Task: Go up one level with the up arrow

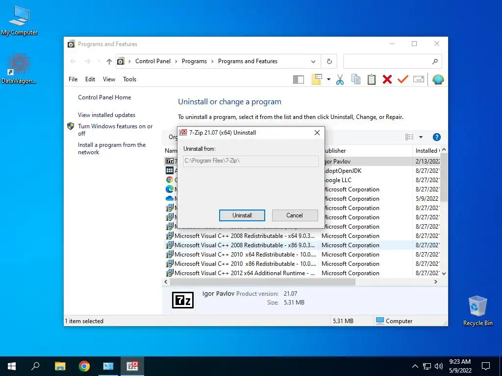Action: 109,61
